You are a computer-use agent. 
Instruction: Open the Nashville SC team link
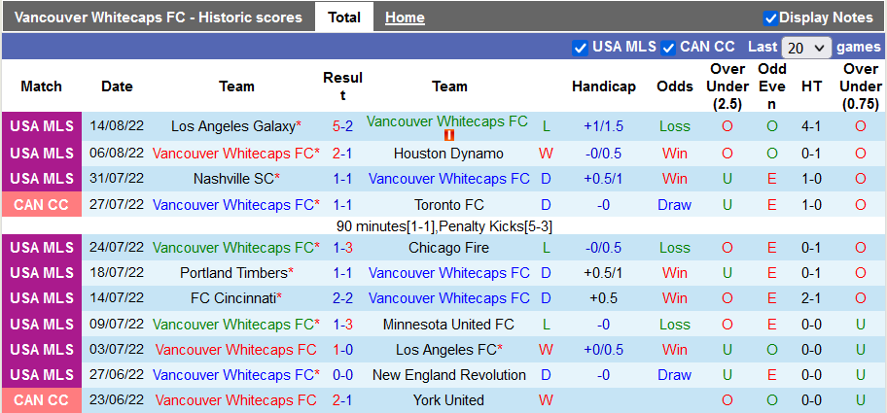(x=234, y=179)
